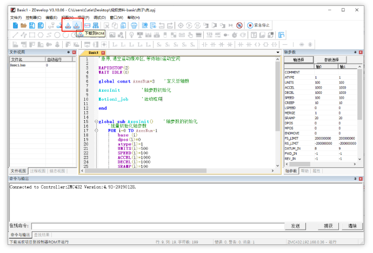Pin the 轴参数 panel
373x253 pixels.
point(355,52)
